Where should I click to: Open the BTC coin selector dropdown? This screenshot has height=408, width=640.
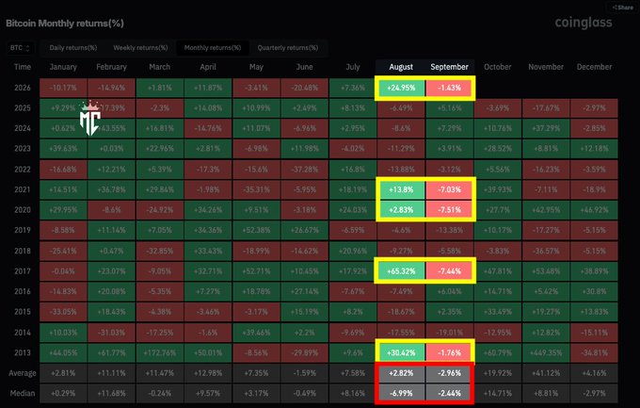(20, 48)
